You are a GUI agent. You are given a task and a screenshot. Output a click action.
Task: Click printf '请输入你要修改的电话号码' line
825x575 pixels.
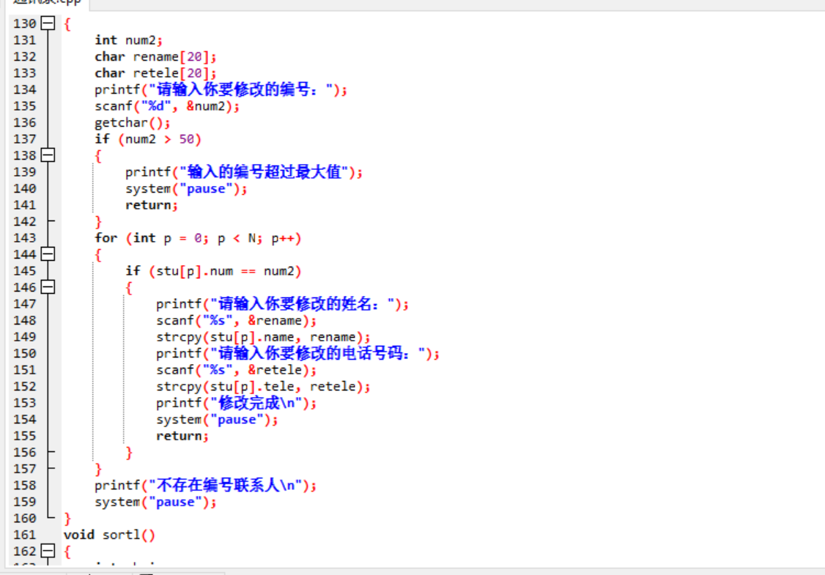pos(297,354)
